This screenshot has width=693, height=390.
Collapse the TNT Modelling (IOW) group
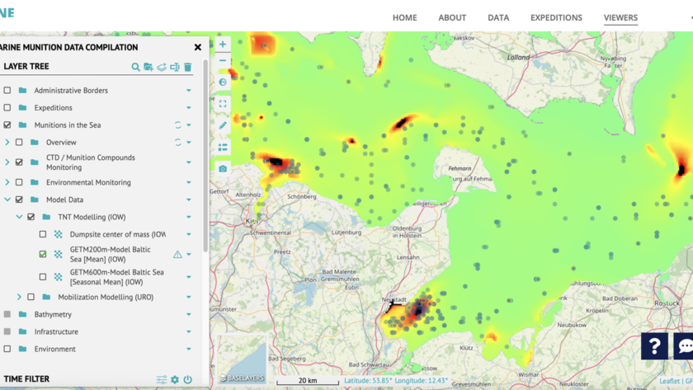coord(19,217)
